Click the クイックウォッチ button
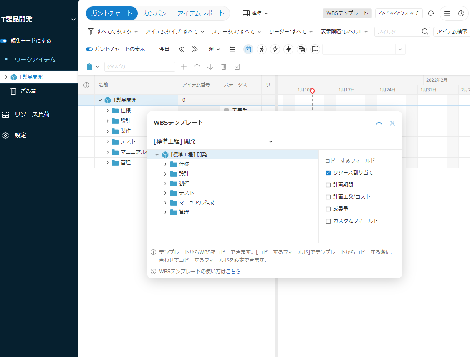The height and width of the screenshot is (357, 470). pos(399,13)
